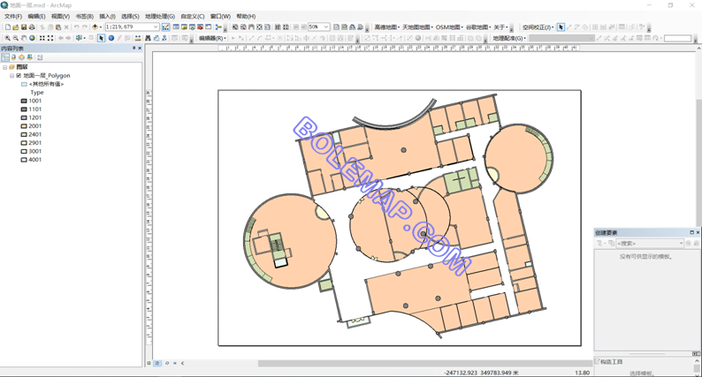Click the 创建要素 template search field
This screenshot has height=377, width=702.
tap(650, 244)
